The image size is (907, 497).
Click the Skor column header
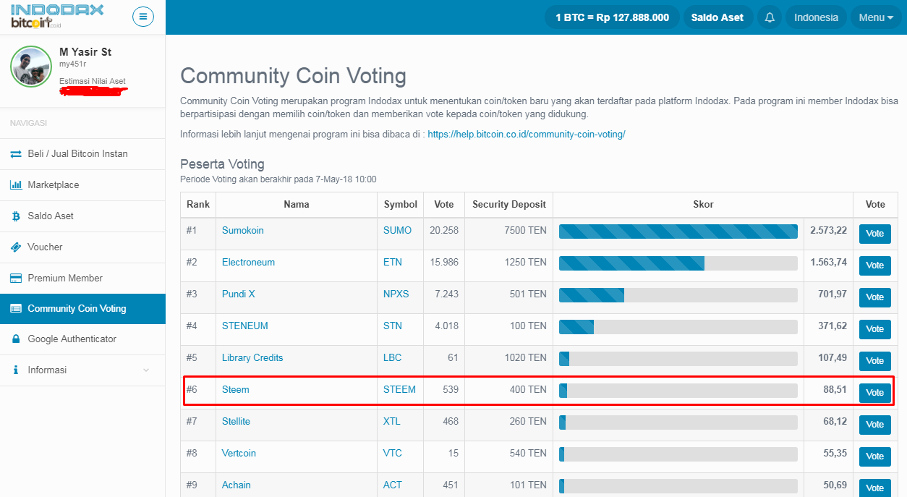click(703, 205)
